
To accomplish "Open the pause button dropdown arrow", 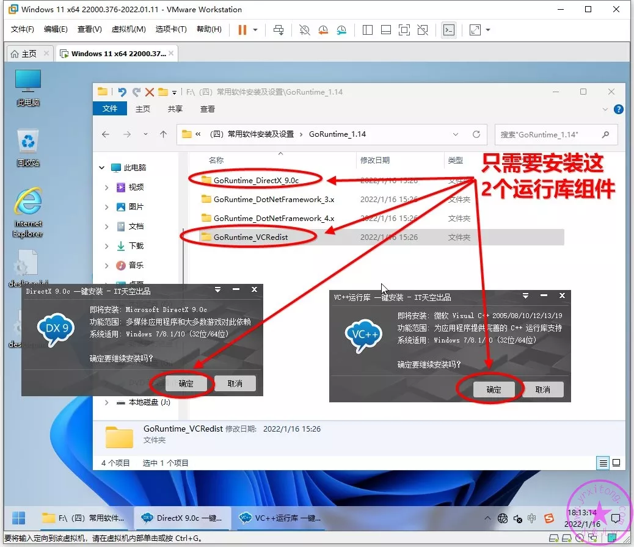I will [255, 30].
